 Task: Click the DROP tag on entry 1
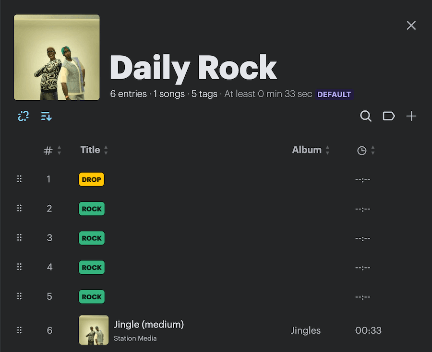(x=91, y=179)
